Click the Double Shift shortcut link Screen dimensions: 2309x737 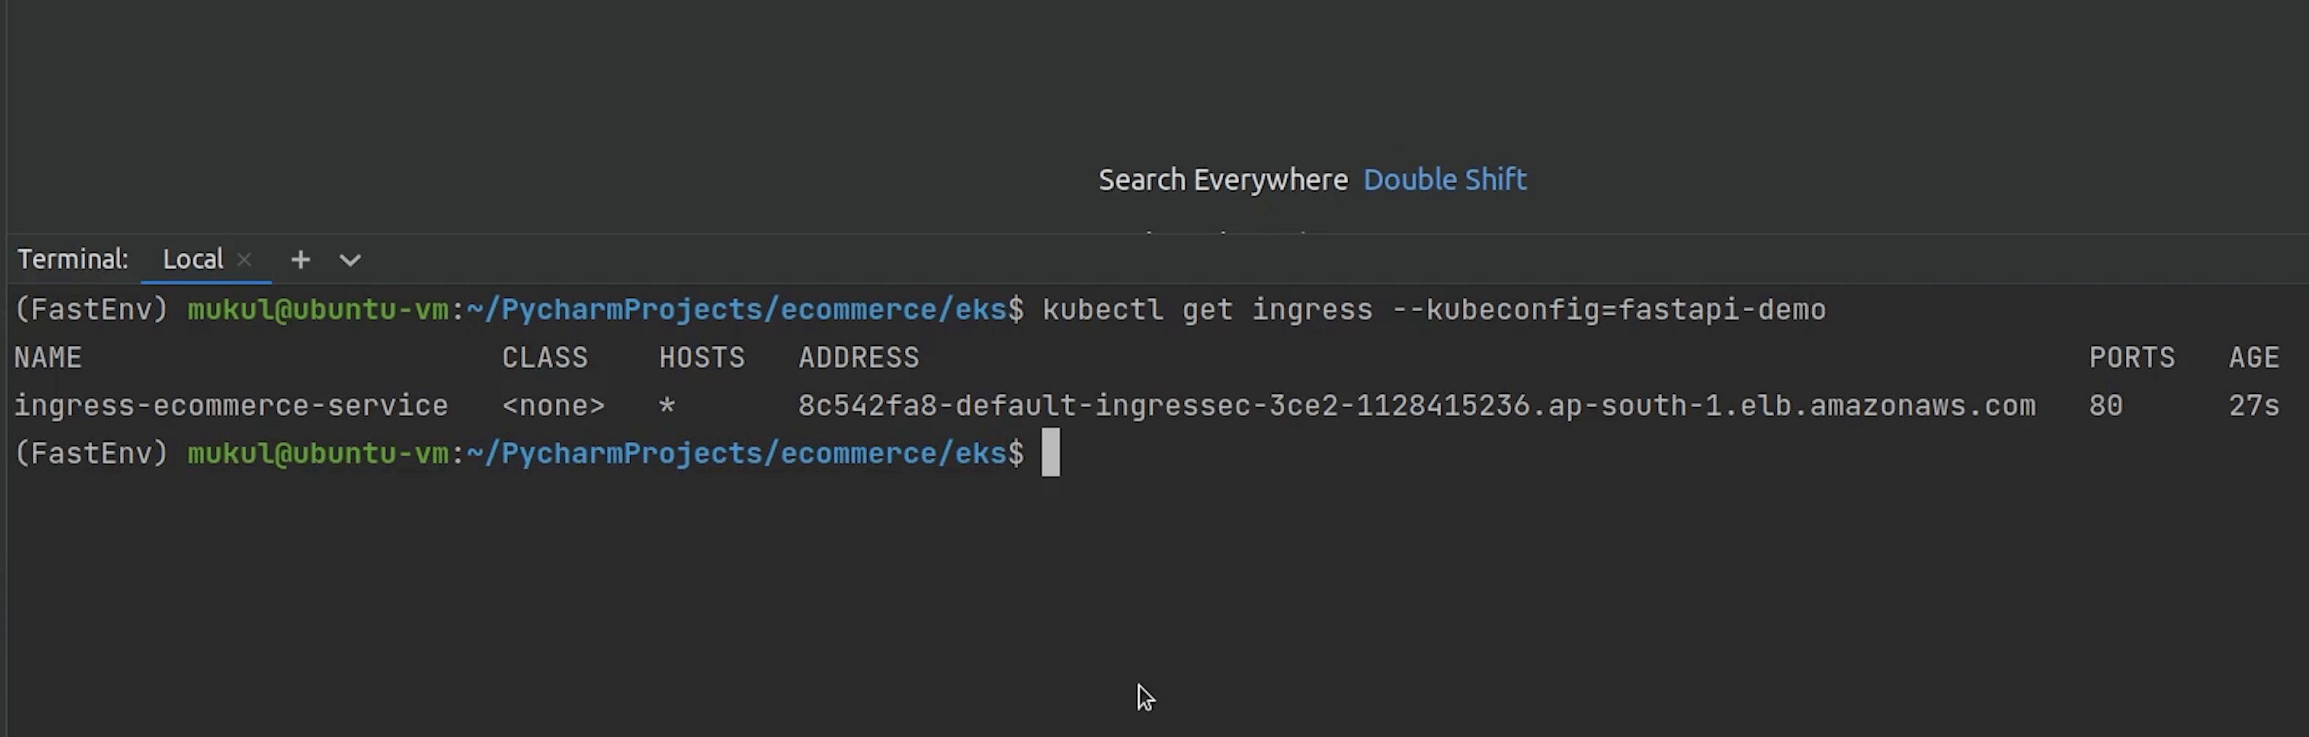[1444, 180]
